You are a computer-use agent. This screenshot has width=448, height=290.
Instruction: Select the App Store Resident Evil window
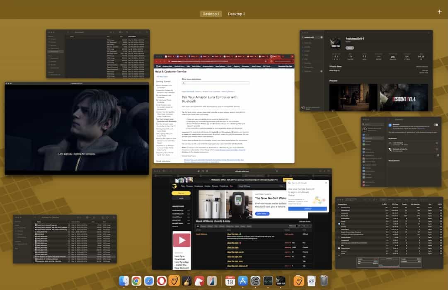[x=366, y=71]
